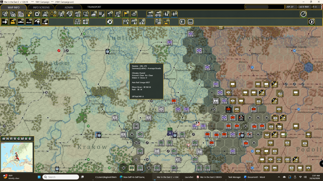This screenshot has width=323, height=181.
Task: Click the aircraft bombing mission icon
Action: tap(166, 14)
